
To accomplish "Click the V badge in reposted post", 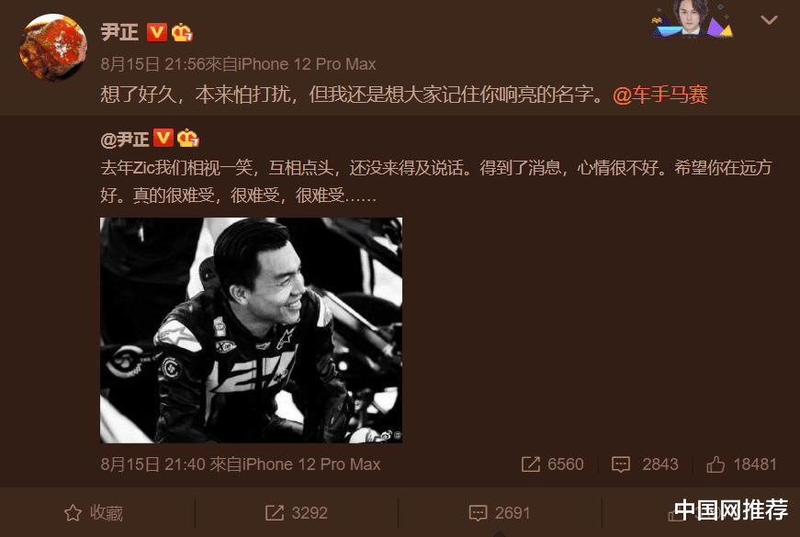I will click(163, 139).
